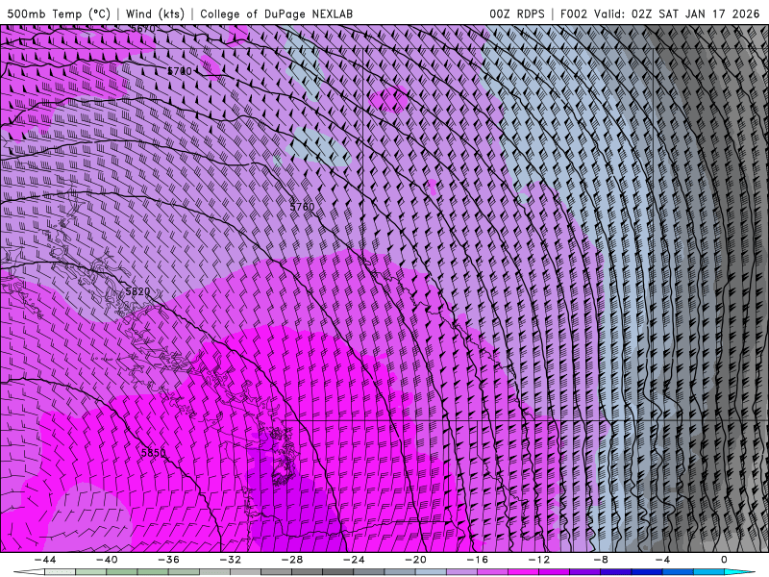Click the -28 color scale tick label

pos(292,560)
